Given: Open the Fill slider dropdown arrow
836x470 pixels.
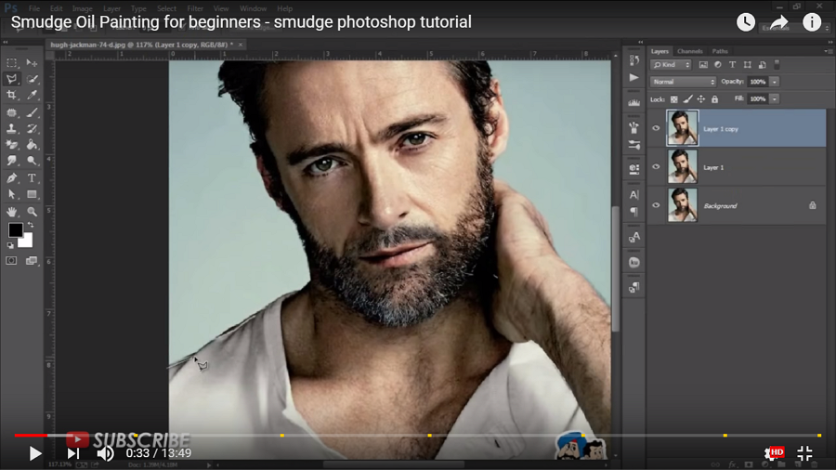Looking at the screenshot, I should [775, 99].
